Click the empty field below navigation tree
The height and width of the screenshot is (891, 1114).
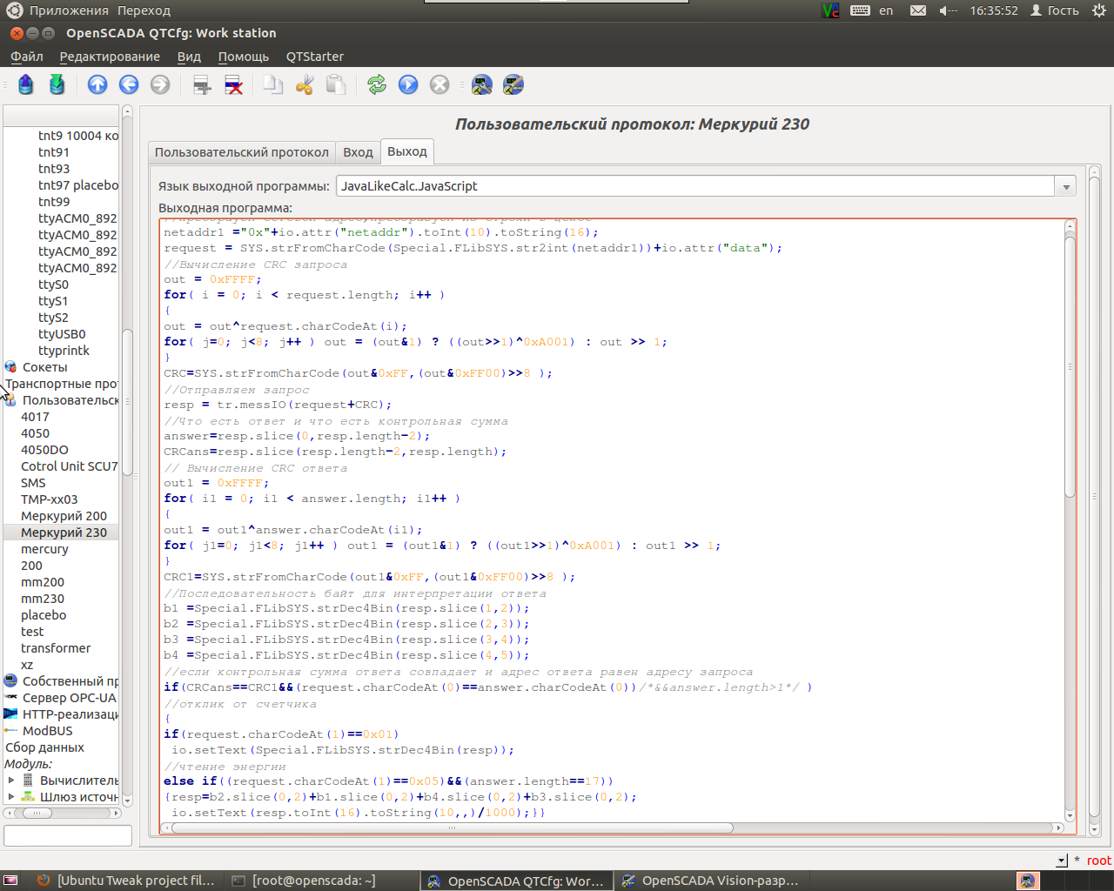pos(68,835)
